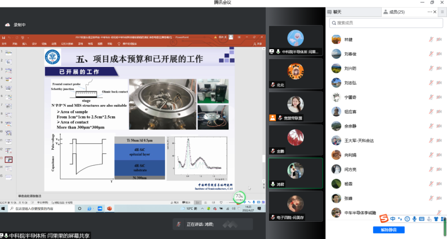Open the 开始 ribbon tab in PowerPoint
This screenshot has width=447, height=239.
point(15,44)
